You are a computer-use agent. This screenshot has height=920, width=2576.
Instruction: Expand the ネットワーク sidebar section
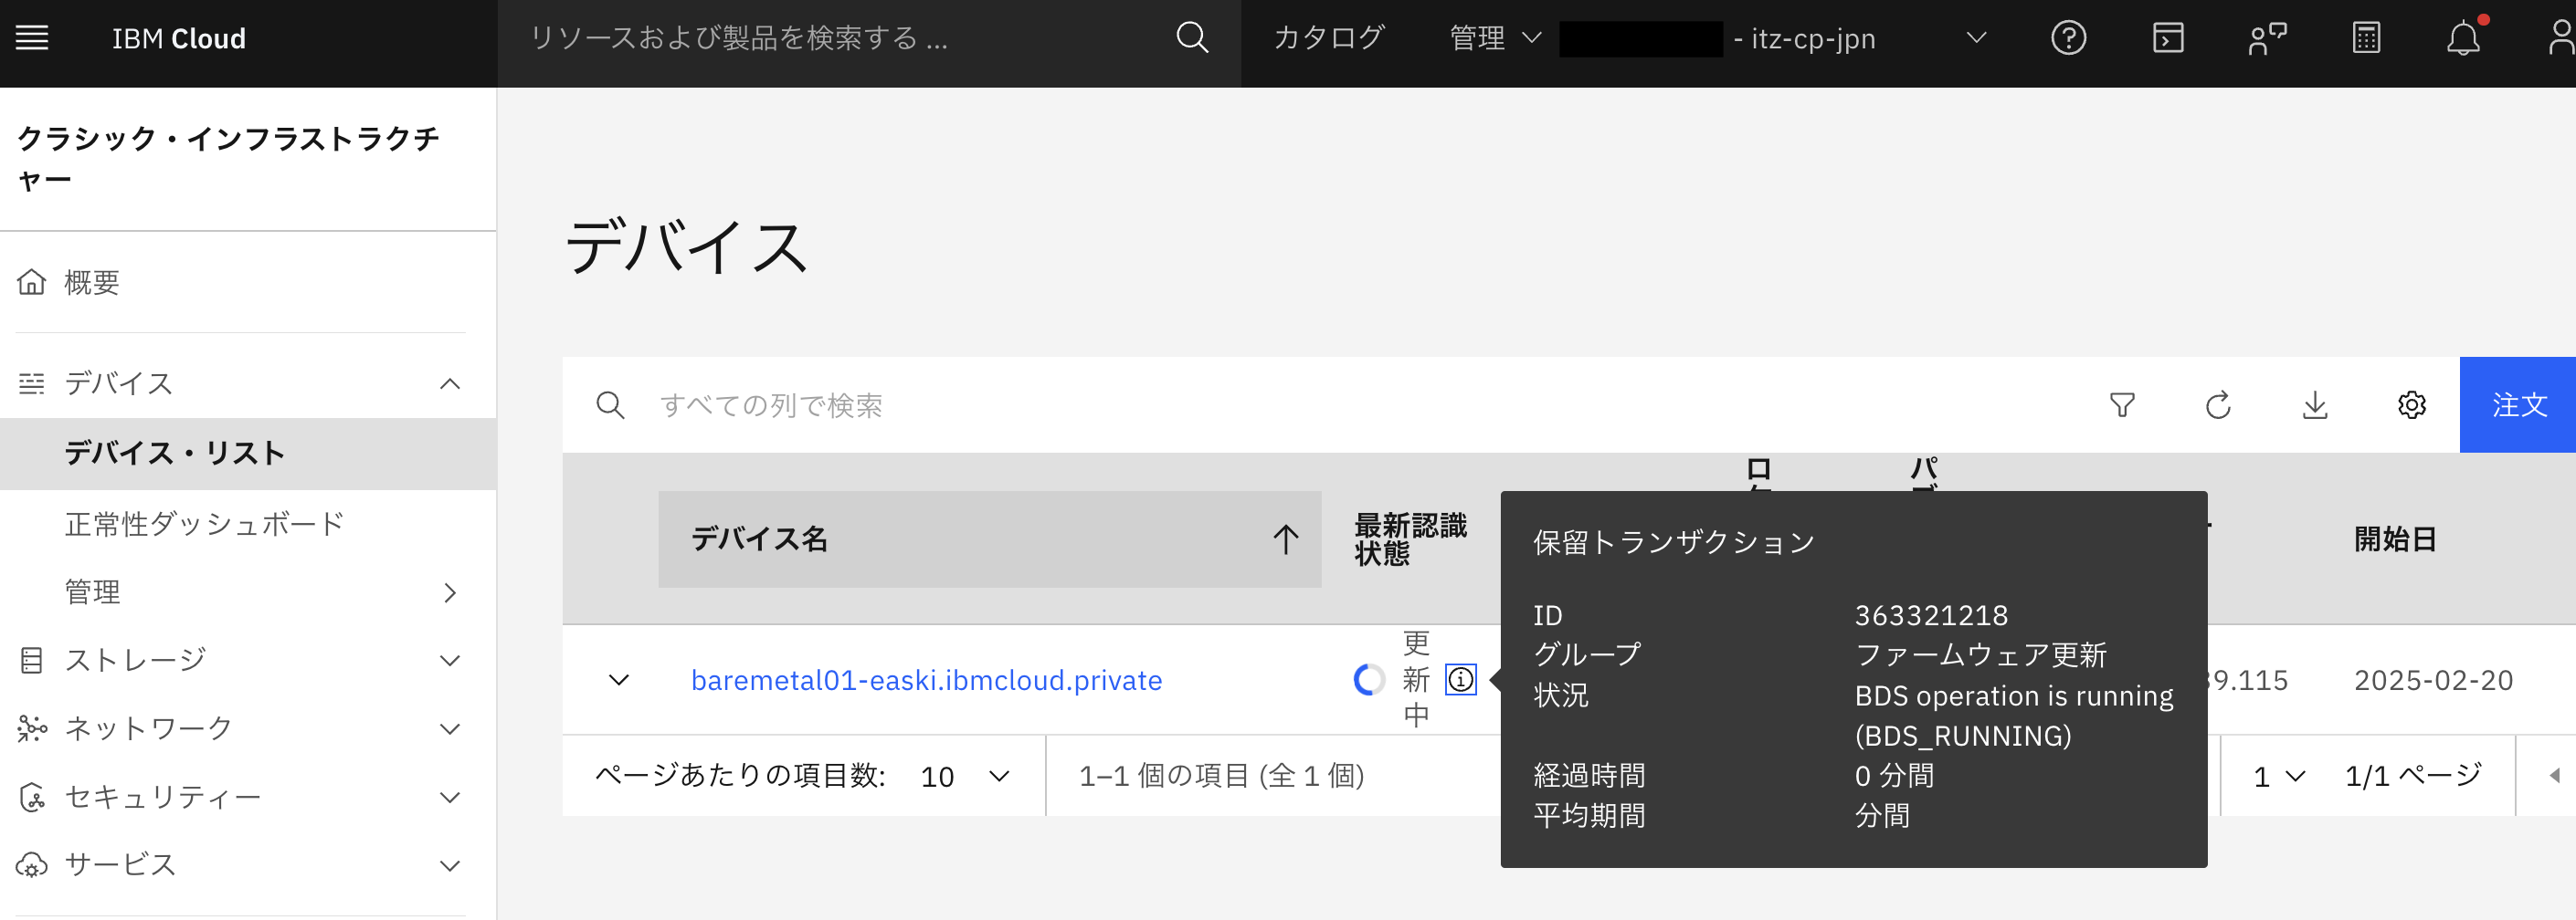point(450,728)
